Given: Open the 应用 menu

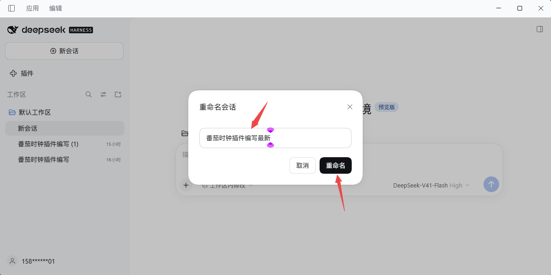Looking at the screenshot, I should click(x=33, y=8).
